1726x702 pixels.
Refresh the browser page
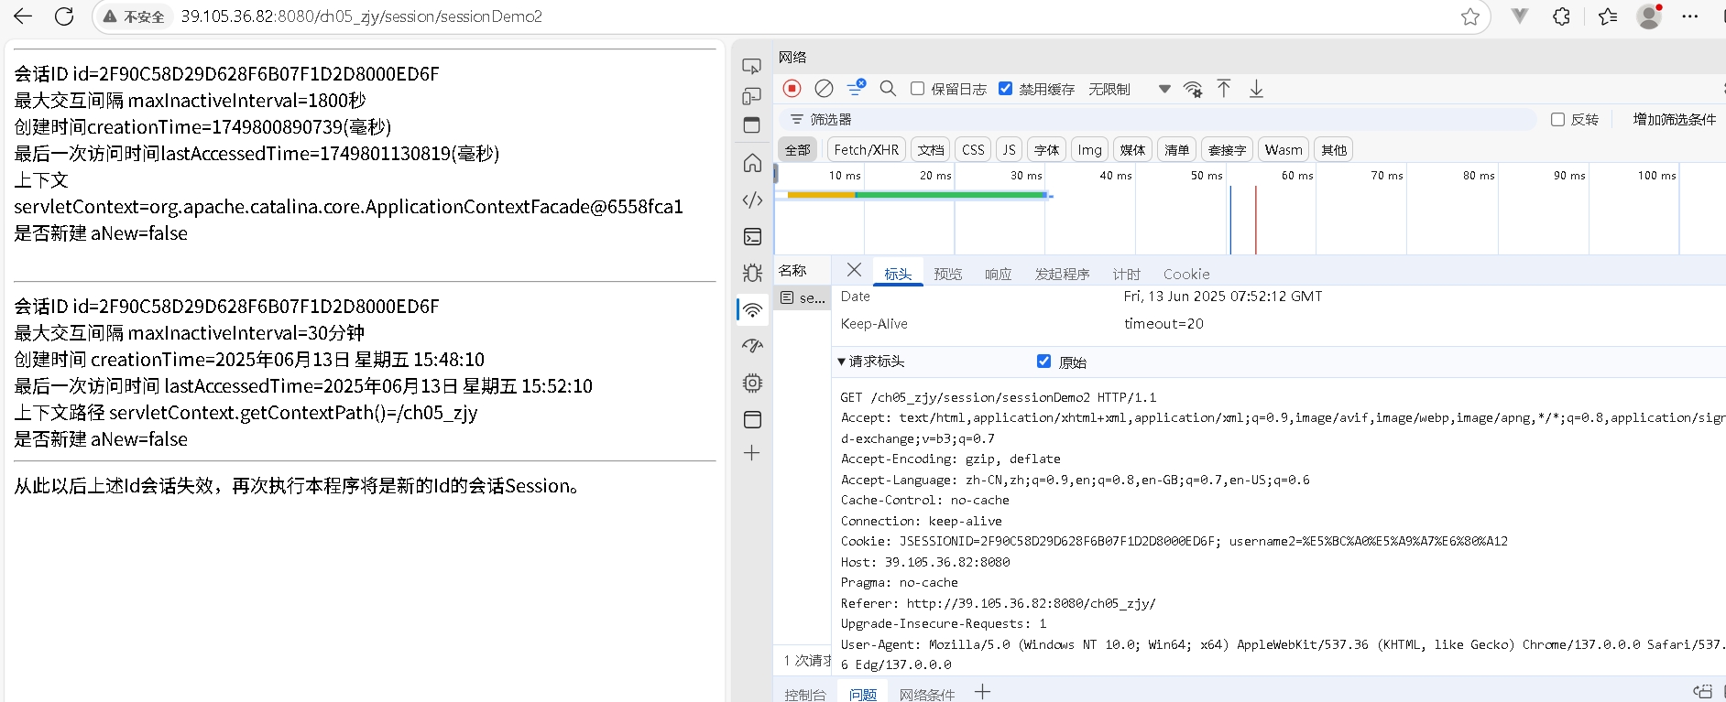point(64,16)
